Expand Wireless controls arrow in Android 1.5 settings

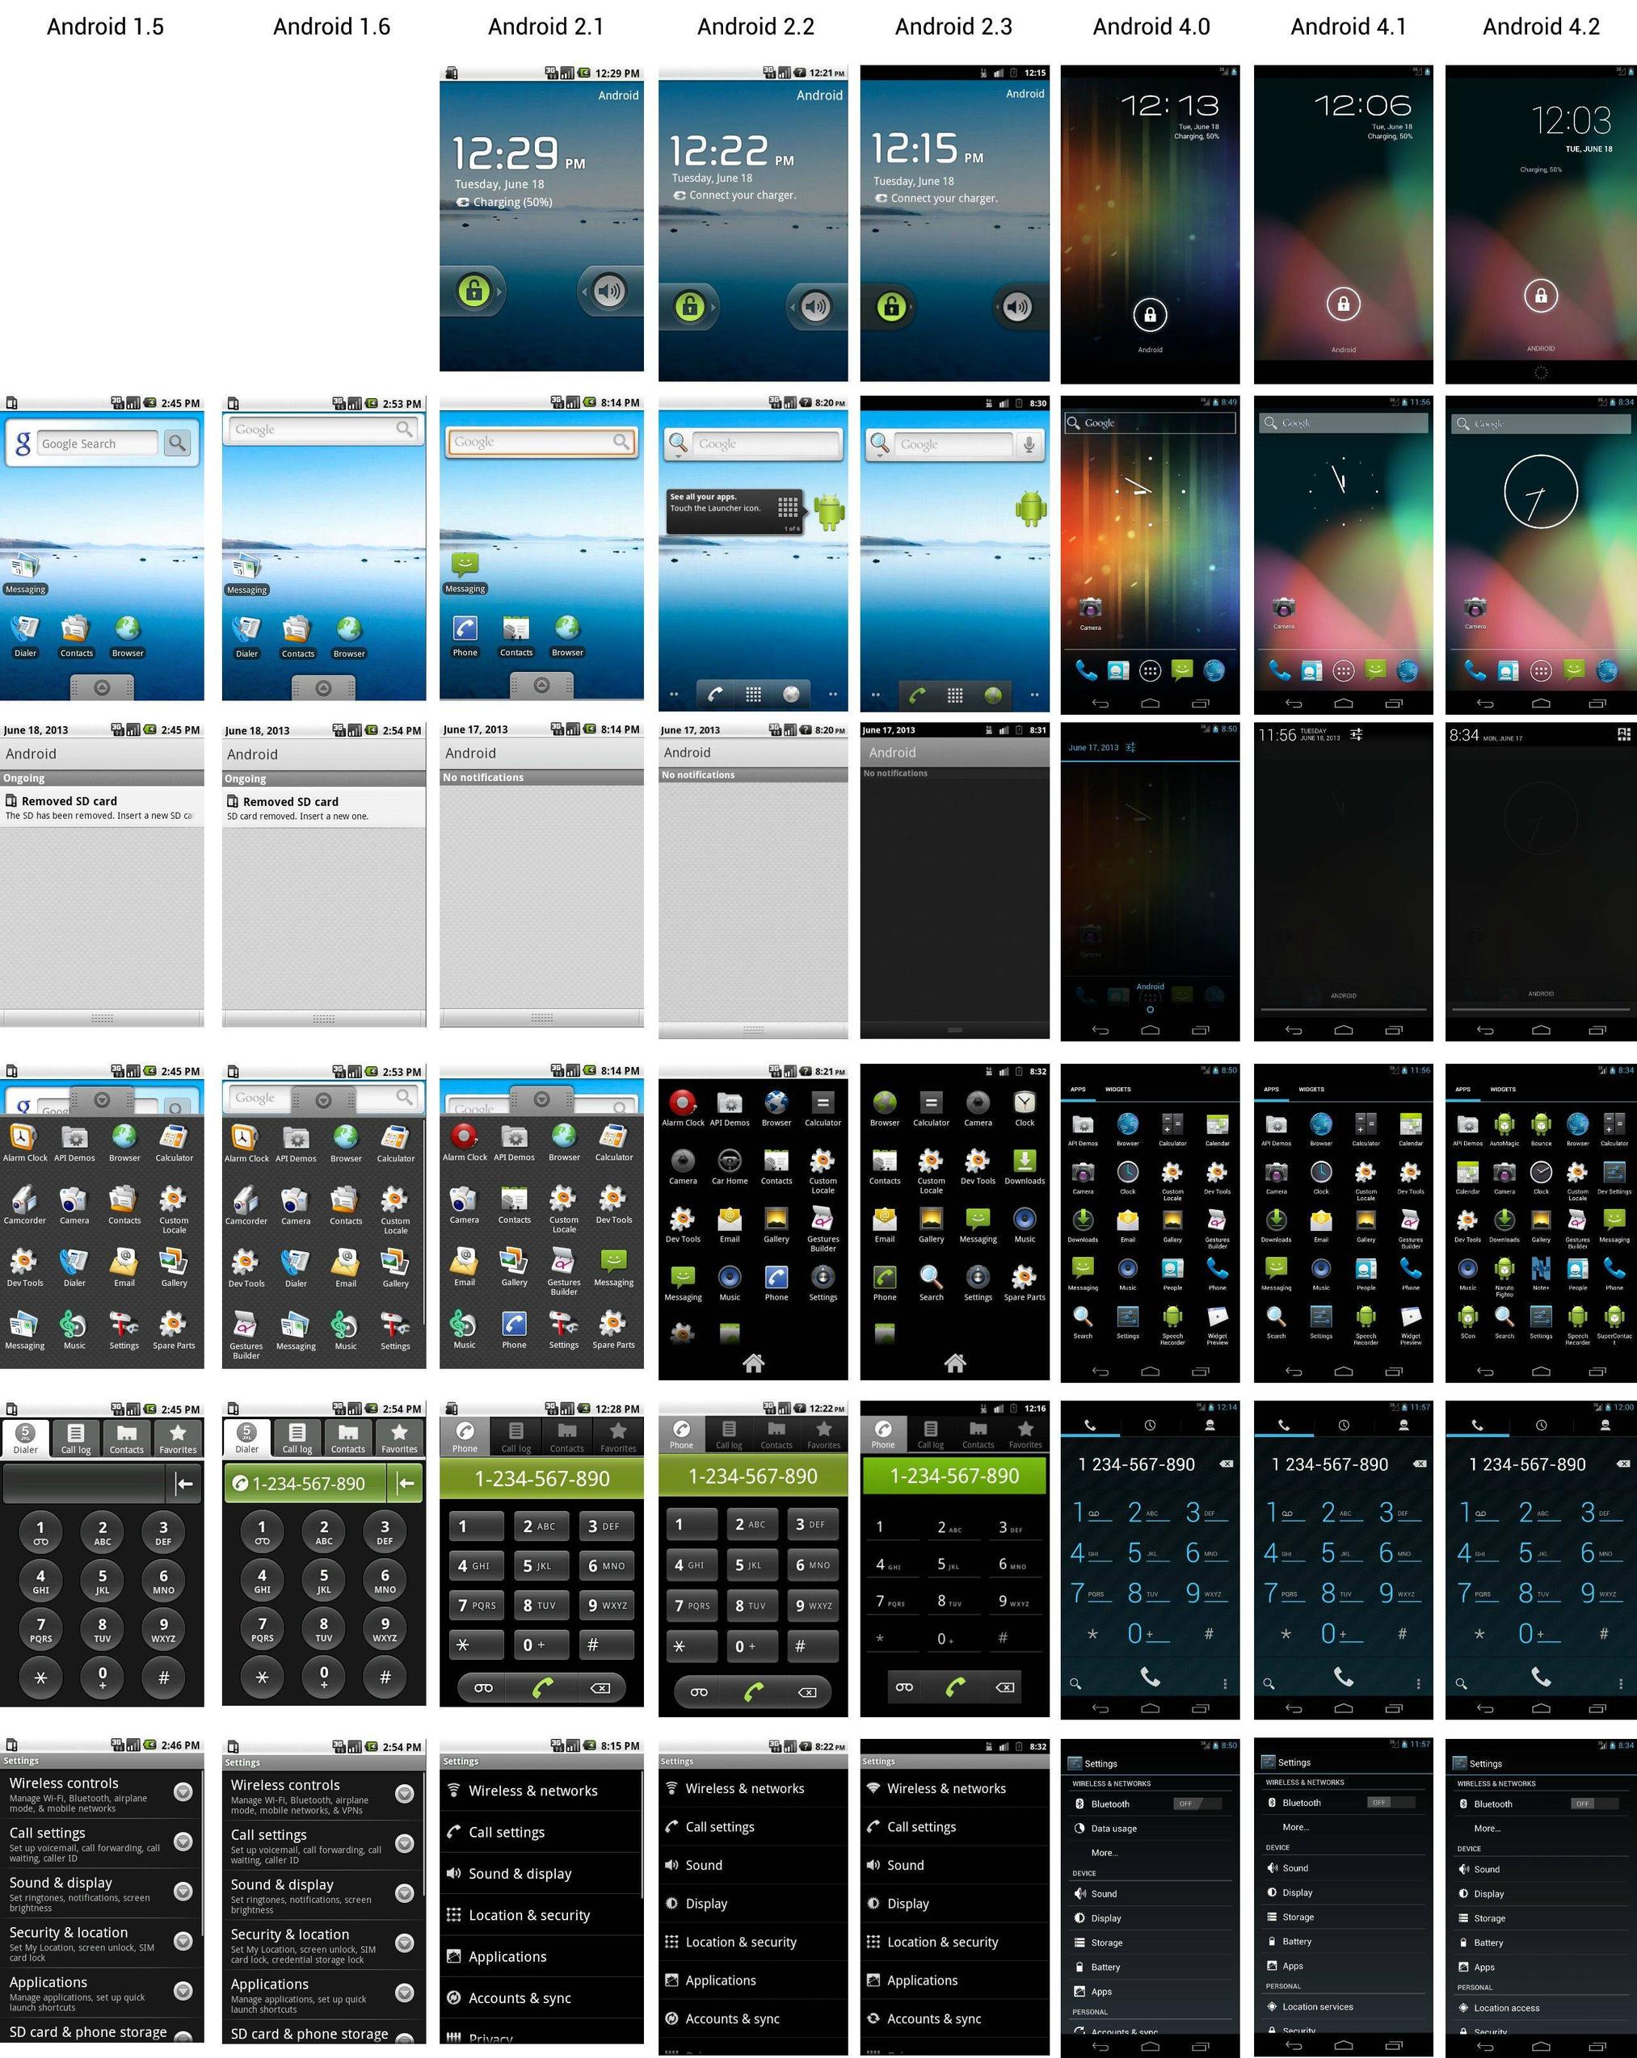183,1792
